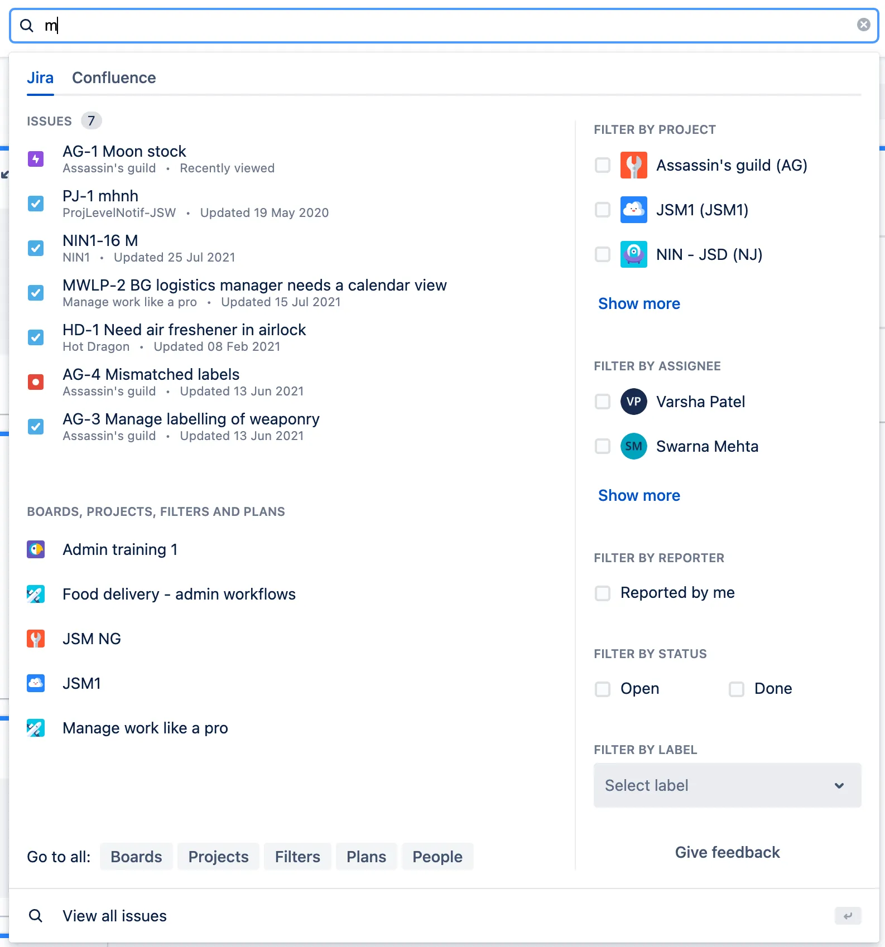Viewport: 885px width, 947px height.
Task: Check JSM1 (JSM1) project filter
Action: click(x=603, y=210)
